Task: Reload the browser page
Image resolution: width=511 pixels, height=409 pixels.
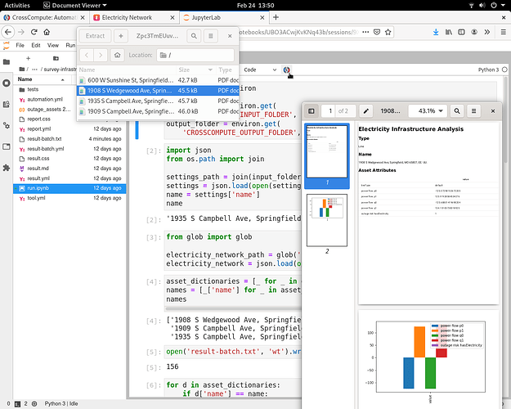Action: (34, 32)
